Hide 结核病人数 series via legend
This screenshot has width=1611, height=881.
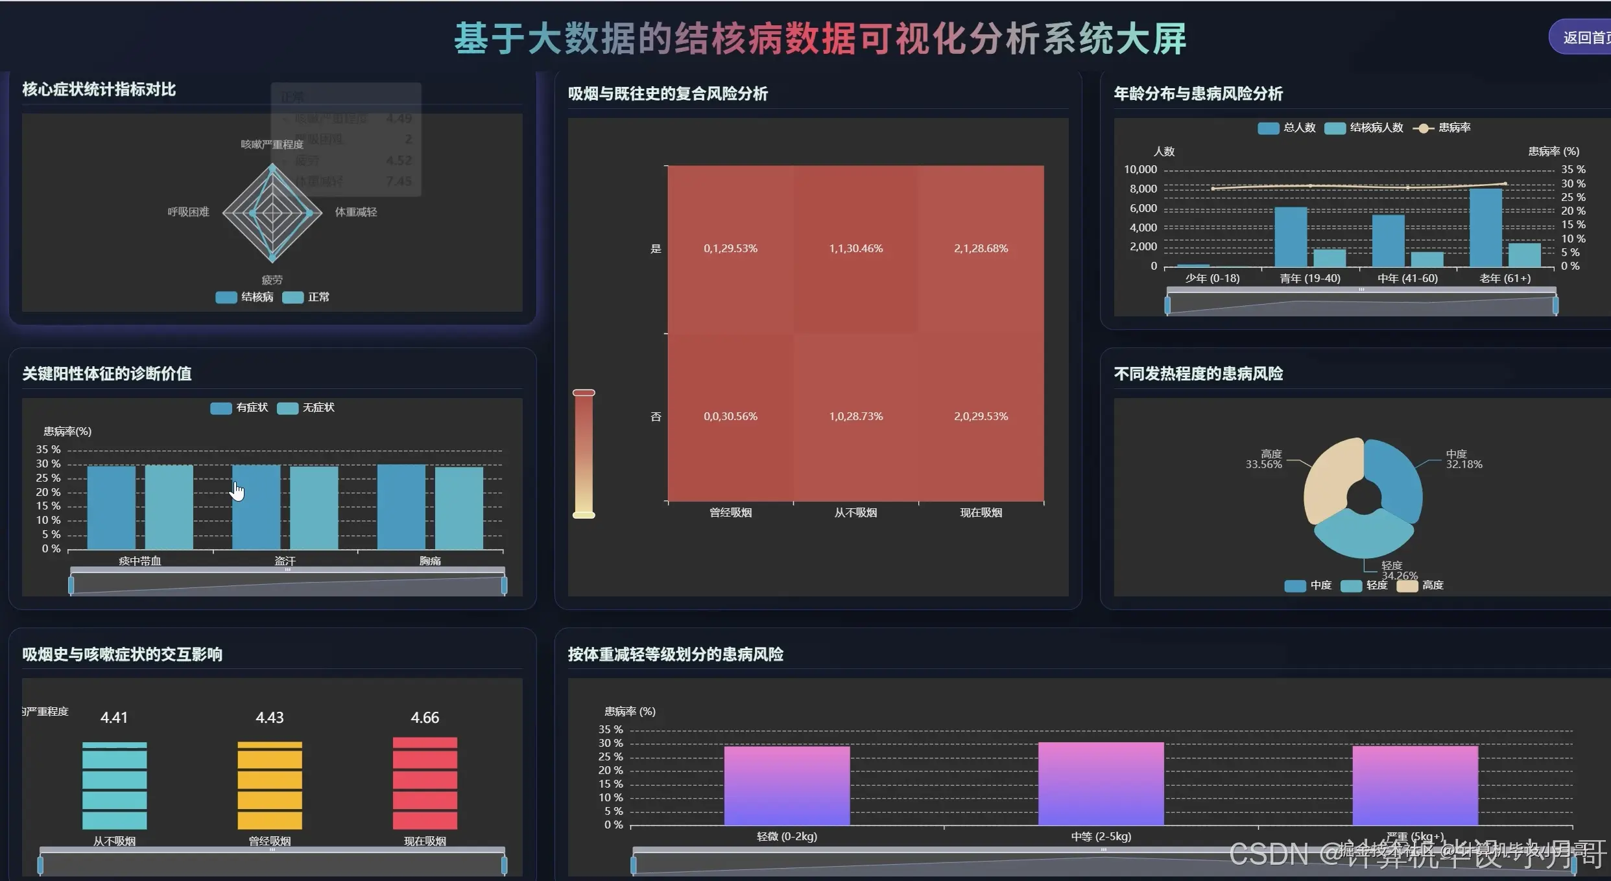click(x=1335, y=128)
